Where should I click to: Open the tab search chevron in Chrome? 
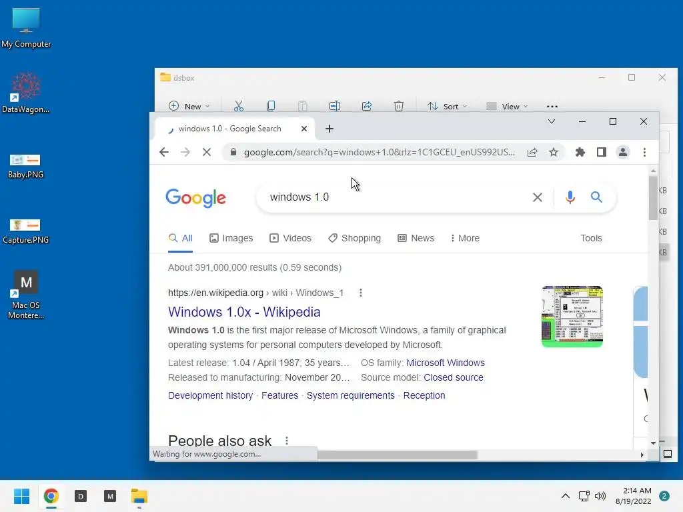pos(552,121)
